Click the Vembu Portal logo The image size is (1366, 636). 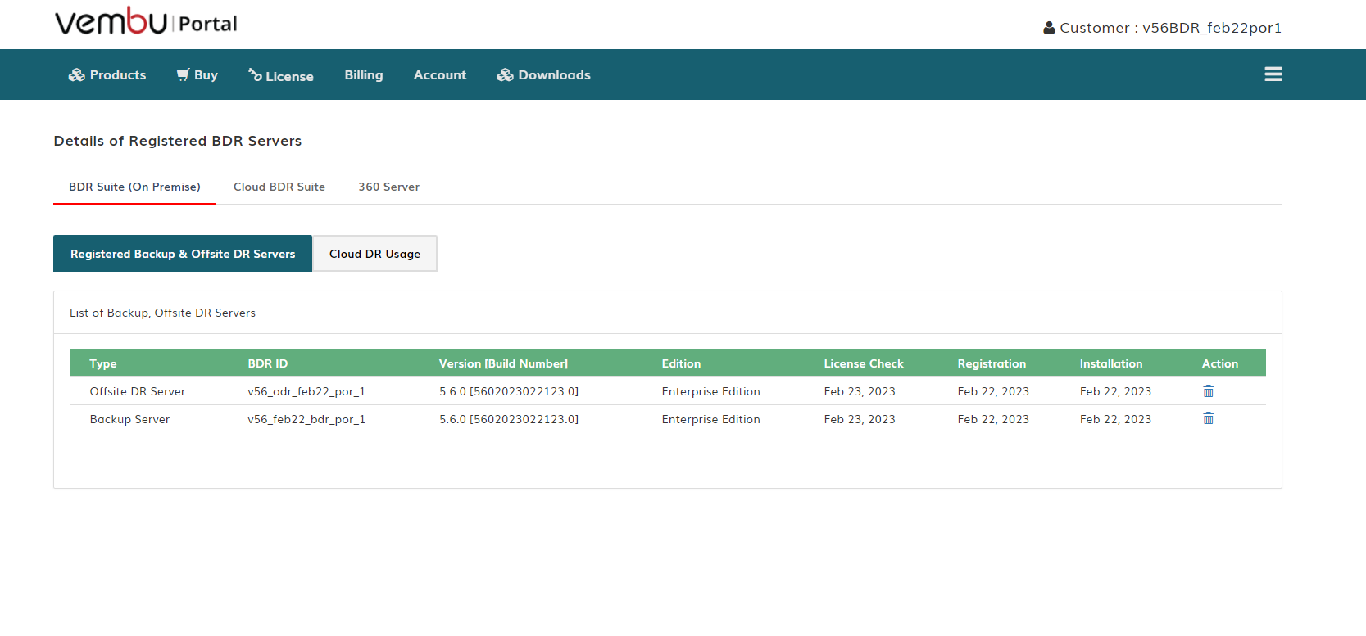146,22
